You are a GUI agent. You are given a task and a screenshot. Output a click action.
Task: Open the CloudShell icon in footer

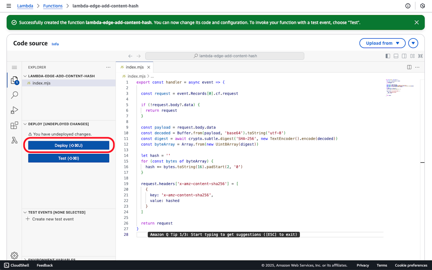coord(7,265)
